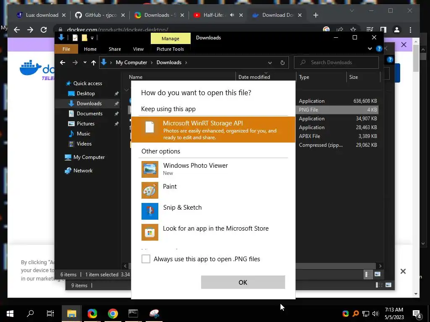Click the right arrow of the horizontal scrollbar
The image size is (430, 322).
(380, 266)
